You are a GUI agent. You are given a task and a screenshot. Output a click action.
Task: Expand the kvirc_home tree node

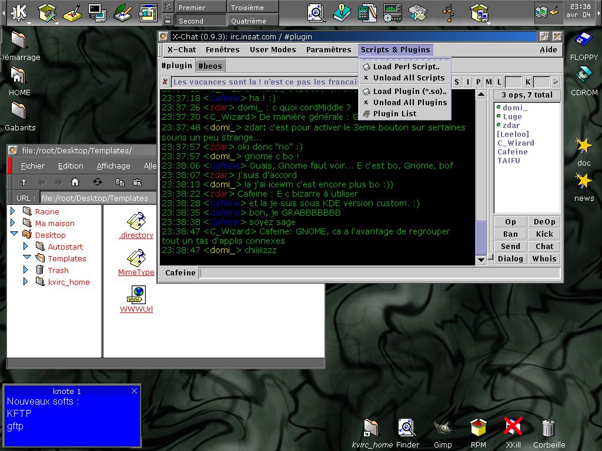(25, 282)
